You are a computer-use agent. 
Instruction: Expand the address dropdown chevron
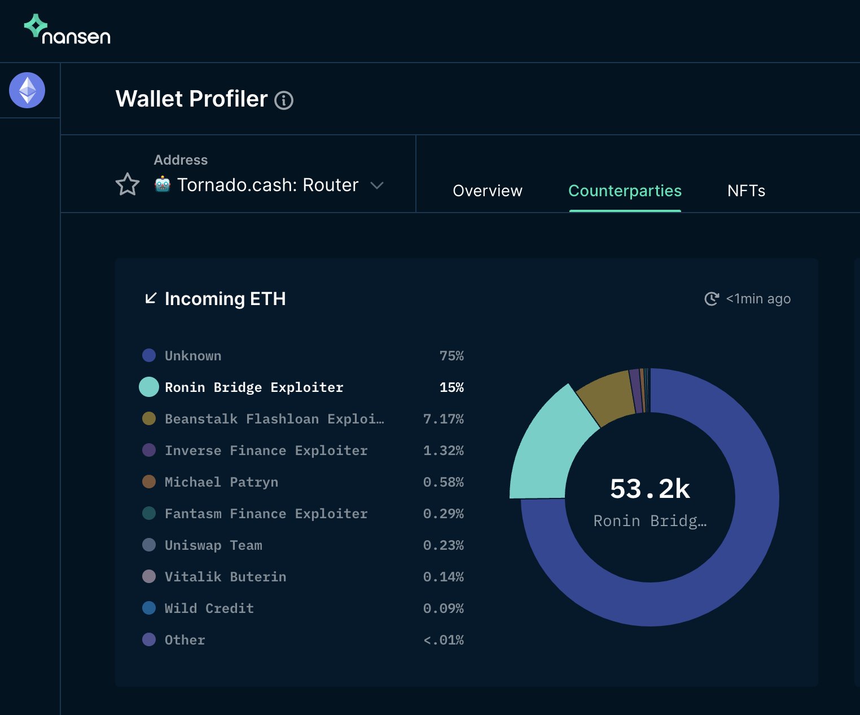(x=377, y=185)
